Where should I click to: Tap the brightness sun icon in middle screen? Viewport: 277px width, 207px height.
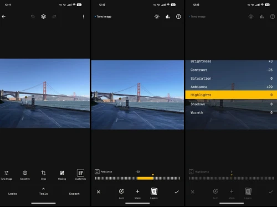click(157, 17)
